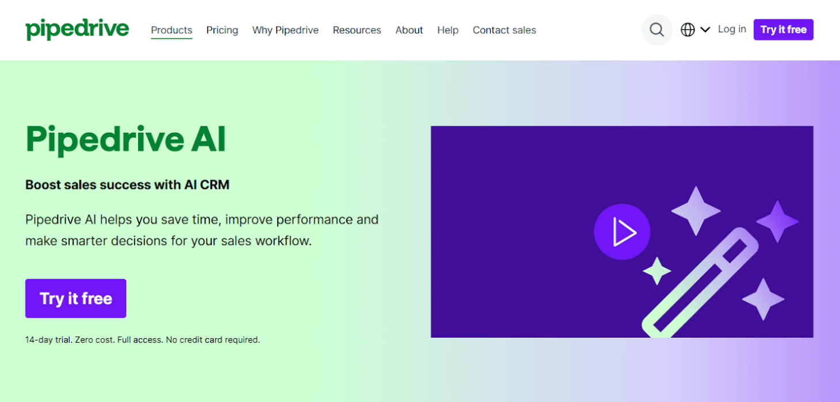This screenshot has height=402, width=840.
Task: Click the large sparkle star above the wand
Action: (696, 211)
